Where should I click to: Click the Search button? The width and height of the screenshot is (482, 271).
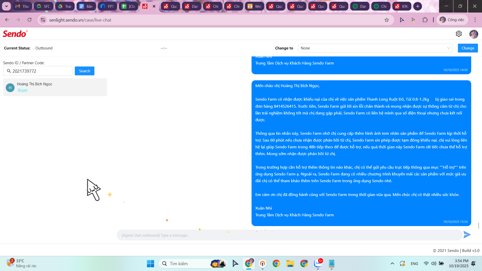point(84,71)
